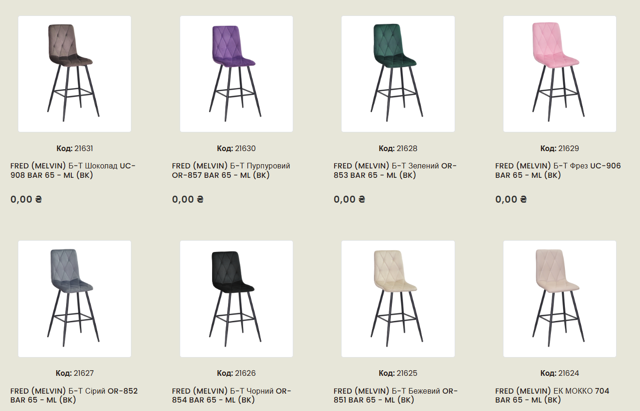Open the green bar stool image
The height and width of the screenshot is (411, 640).
coord(398,74)
